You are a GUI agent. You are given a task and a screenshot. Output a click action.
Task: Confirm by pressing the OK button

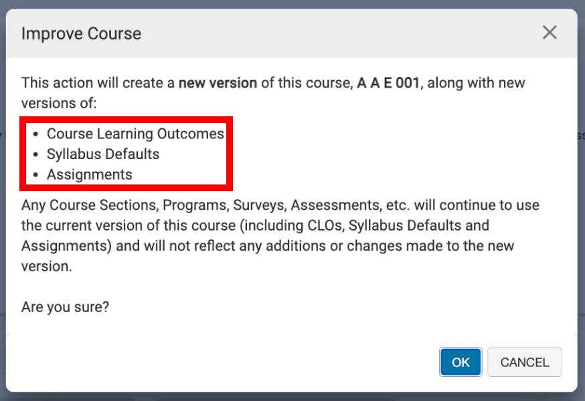click(461, 362)
